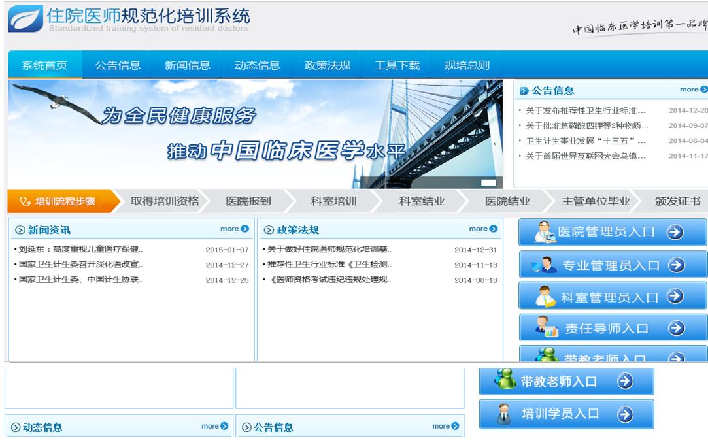Show more 公告信息 in top-right panel
This screenshot has width=708, height=445.
click(x=693, y=90)
